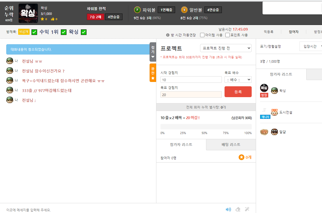Viewport: 322px width, 213px height.
Task: Click the 7승 2패 red record badge
Action: tap(96, 17)
